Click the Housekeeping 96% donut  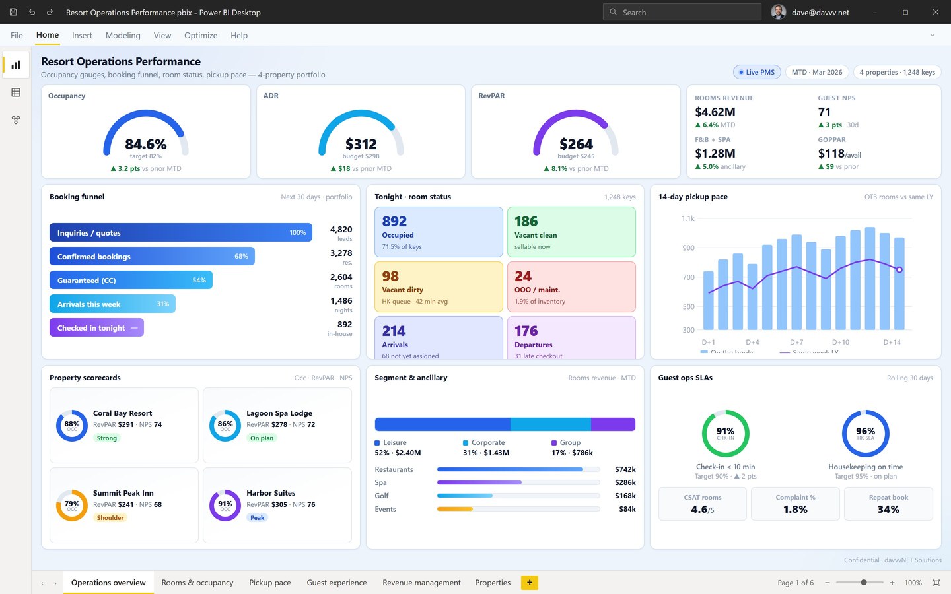coord(865,434)
